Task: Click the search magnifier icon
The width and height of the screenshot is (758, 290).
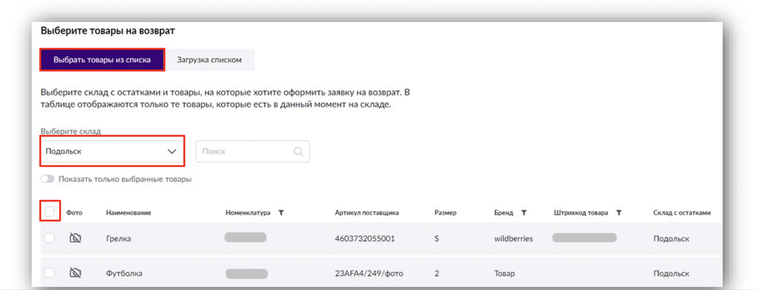Action: coord(298,152)
